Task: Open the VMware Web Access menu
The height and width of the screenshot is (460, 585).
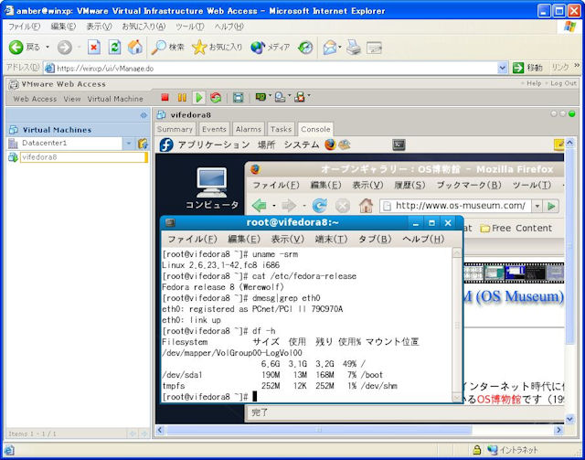Action: pyautogui.click(x=35, y=99)
